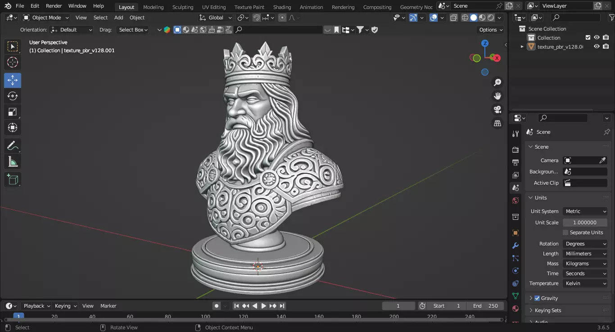Open Orientation Default dropdown
The height and width of the screenshot is (332, 615).
(72, 30)
